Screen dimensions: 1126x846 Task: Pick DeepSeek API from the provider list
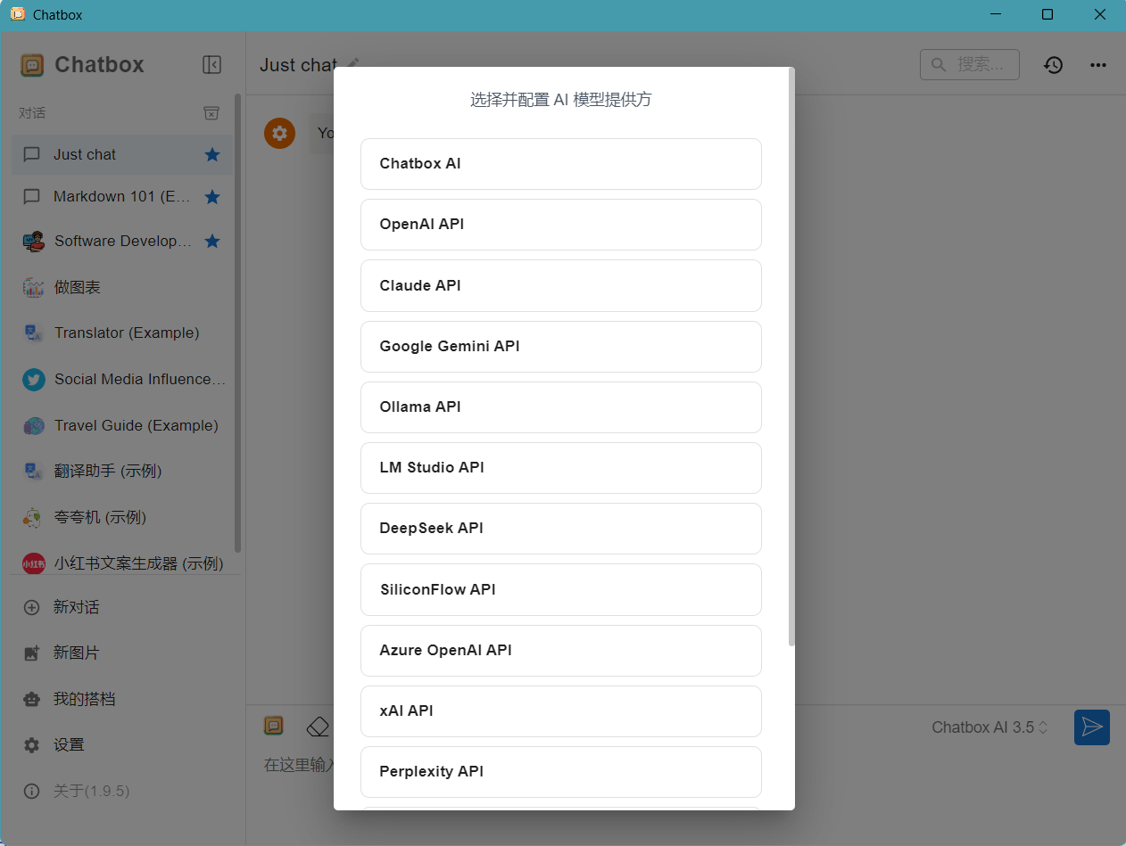click(x=560, y=529)
